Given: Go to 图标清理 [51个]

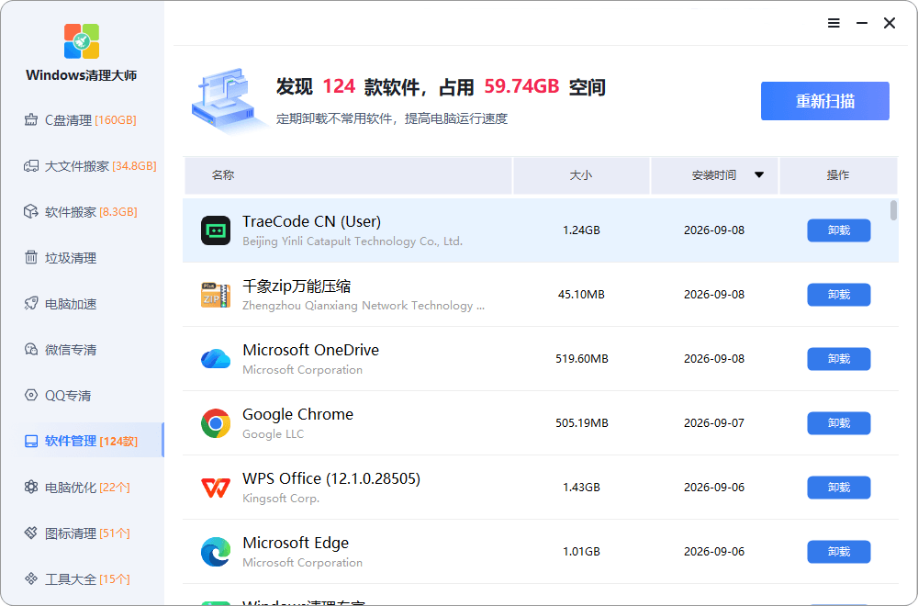Looking at the screenshot, I should pos(82,533).
